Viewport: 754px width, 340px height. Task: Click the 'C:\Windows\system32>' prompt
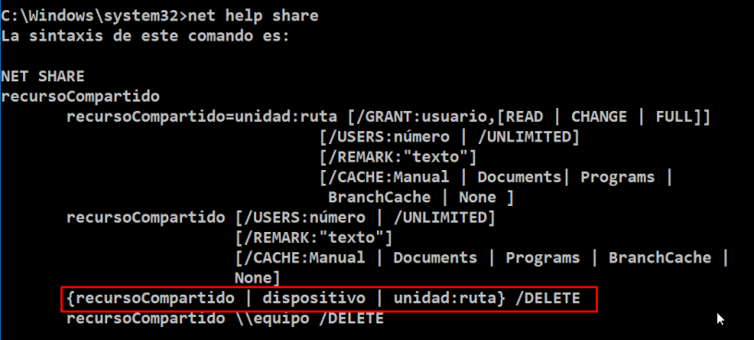(94, 16)
